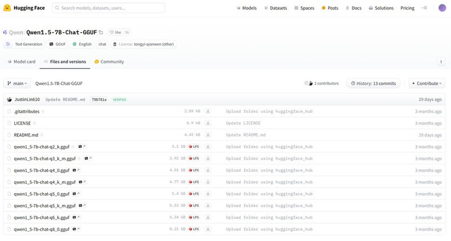Open GGUF viewer icon for q8_0 file
Image resolution: width=451 pixels, height=241 pixels.
click(76, 229)
